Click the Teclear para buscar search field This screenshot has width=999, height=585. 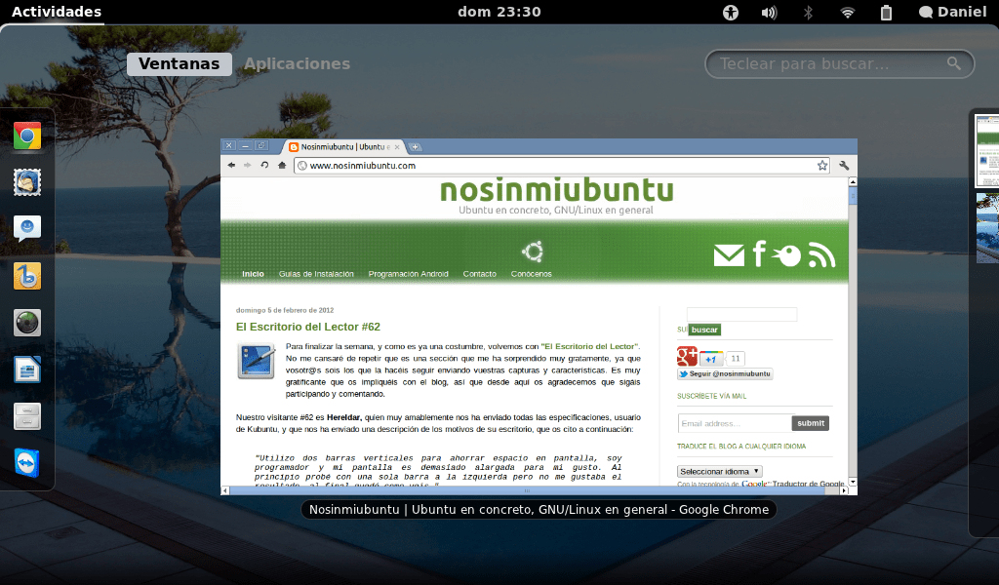pyautogui.click(x=839, y=64)
